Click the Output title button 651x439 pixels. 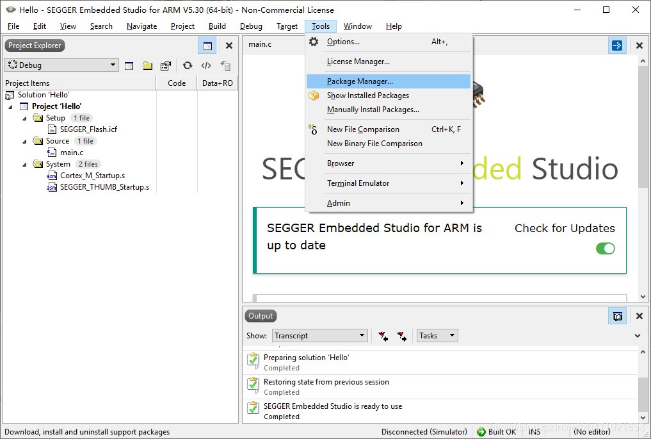click(x=261, y=316)
